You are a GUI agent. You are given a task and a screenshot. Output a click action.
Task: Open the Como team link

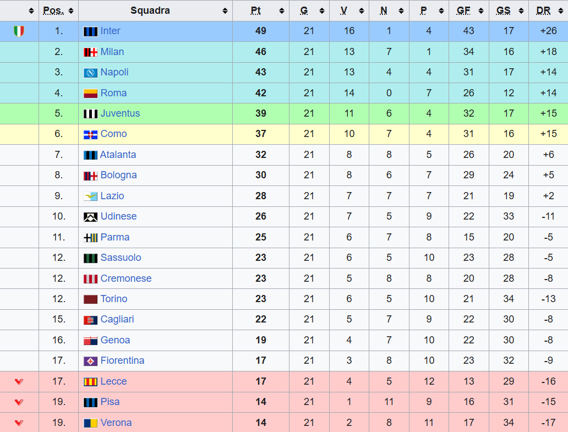tap(113, 134)
